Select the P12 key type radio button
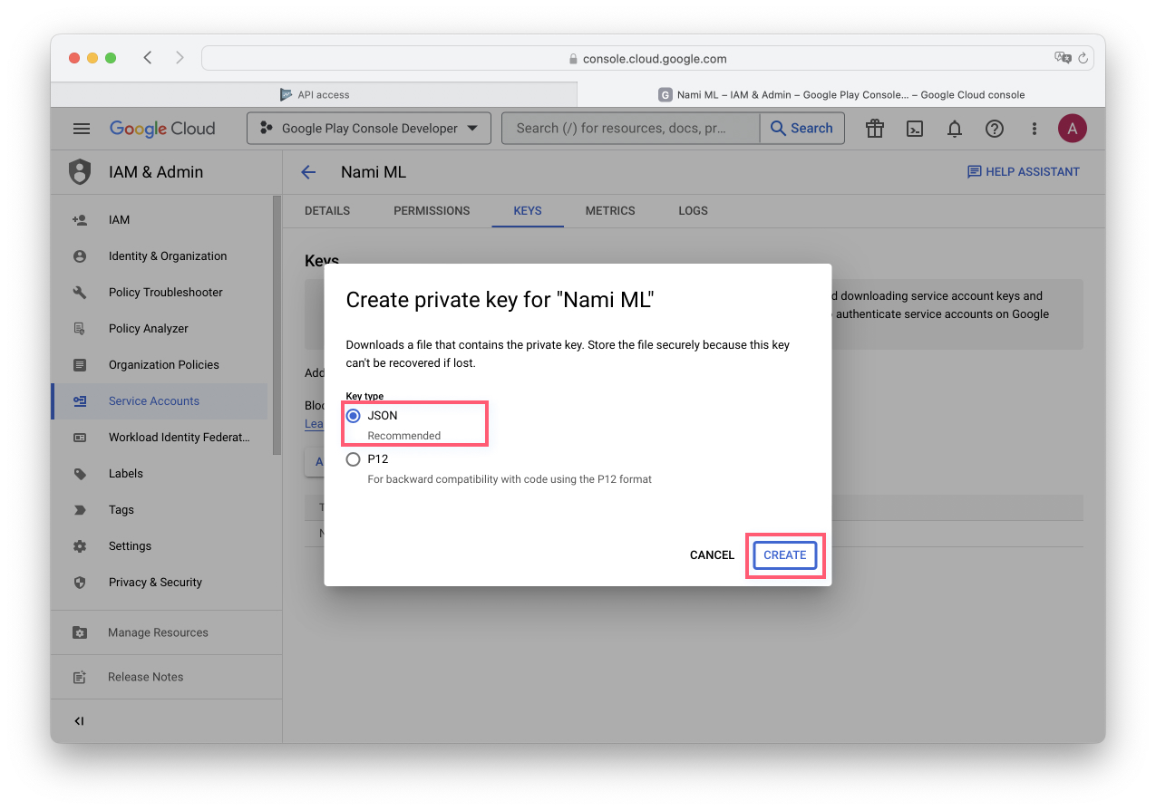This screenshot has width=1156, height=810. pyautogui.click(x=354, y=459)
